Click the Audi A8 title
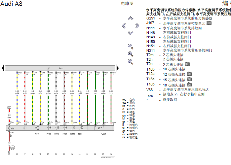231x165 pixels. click(11, 4)
